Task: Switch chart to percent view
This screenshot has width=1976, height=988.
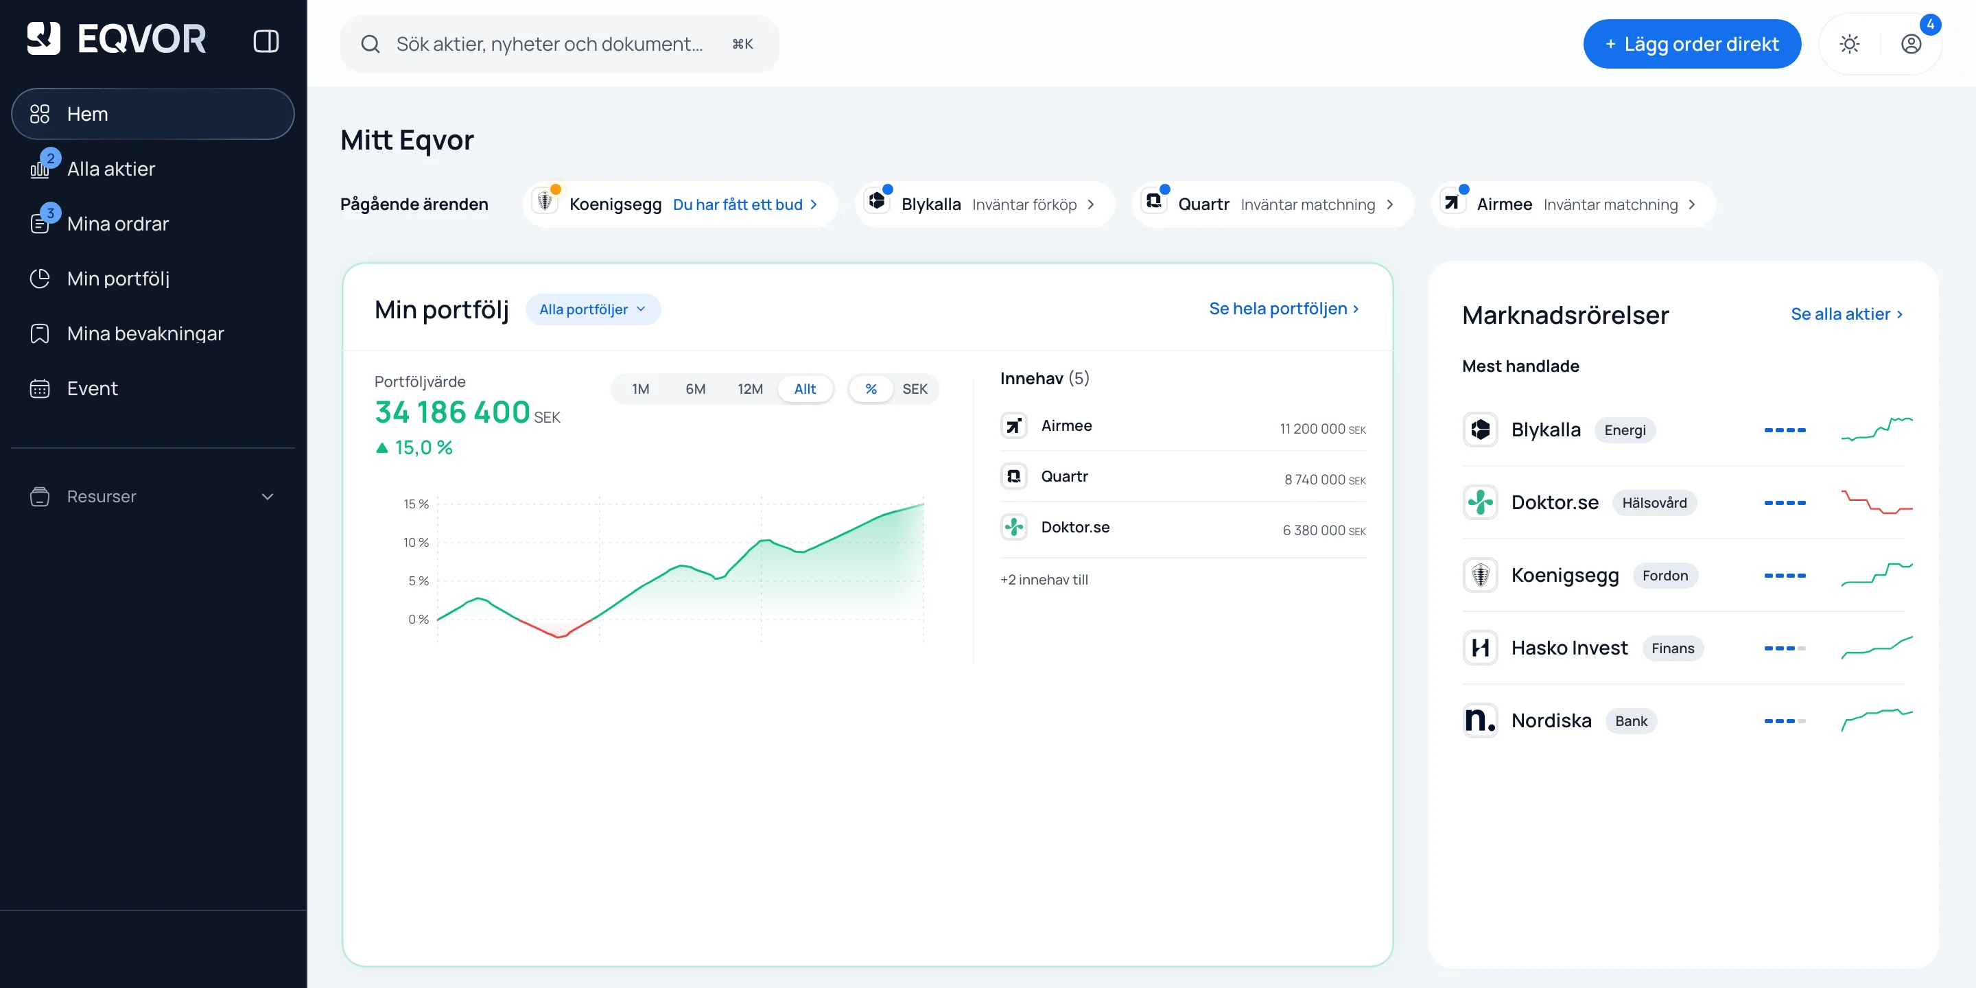Action: [x=871, y=389]
